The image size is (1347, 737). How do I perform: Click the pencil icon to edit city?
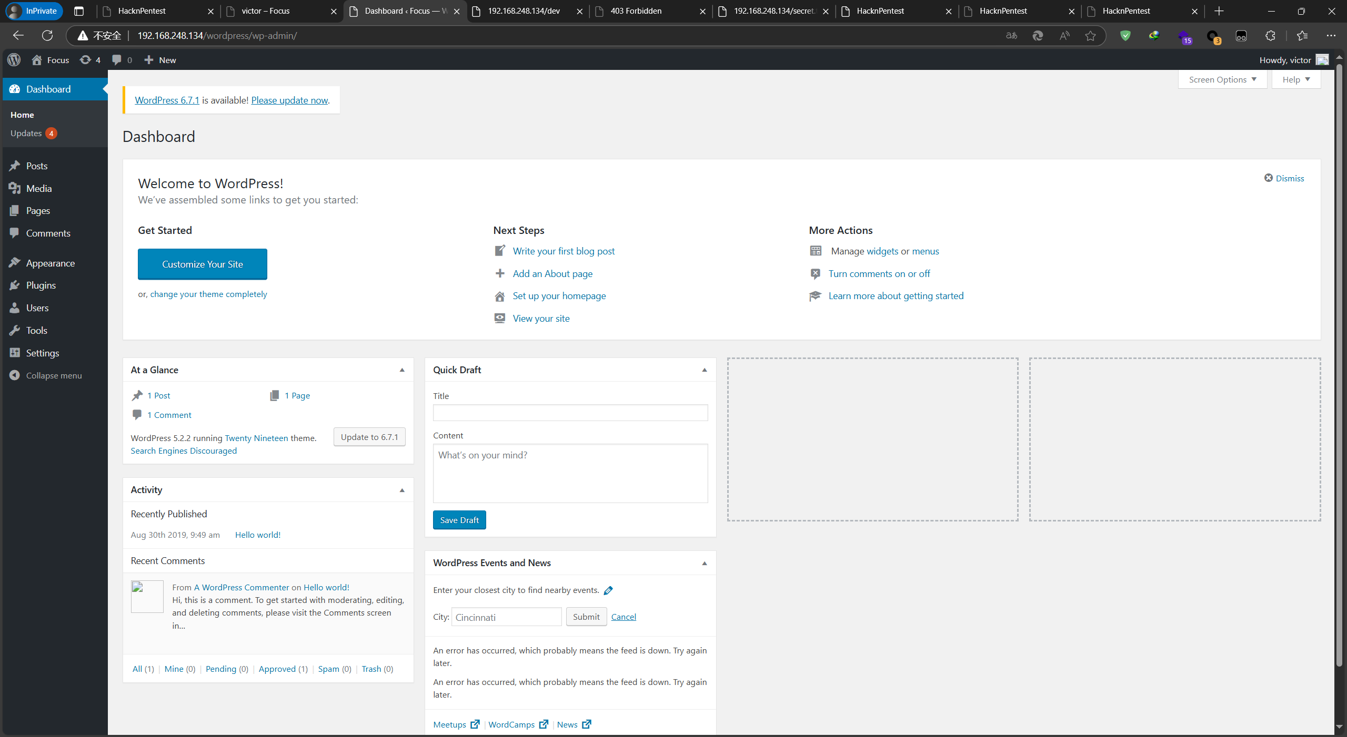[608, 590]
